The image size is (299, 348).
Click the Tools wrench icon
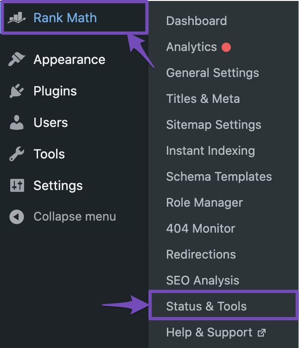click(17, 154)
